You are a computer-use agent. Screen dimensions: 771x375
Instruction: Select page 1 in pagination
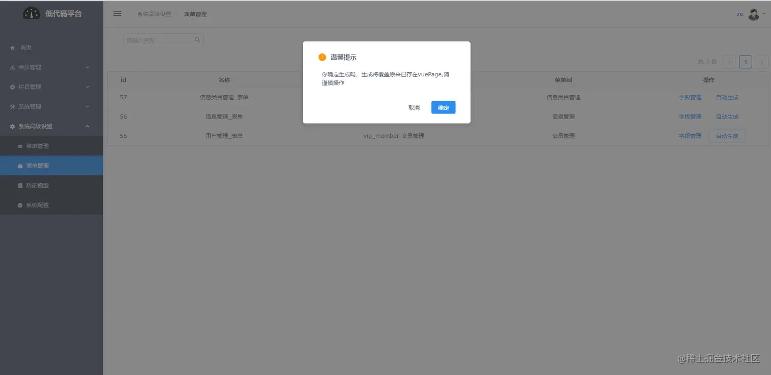click(745, 61)
